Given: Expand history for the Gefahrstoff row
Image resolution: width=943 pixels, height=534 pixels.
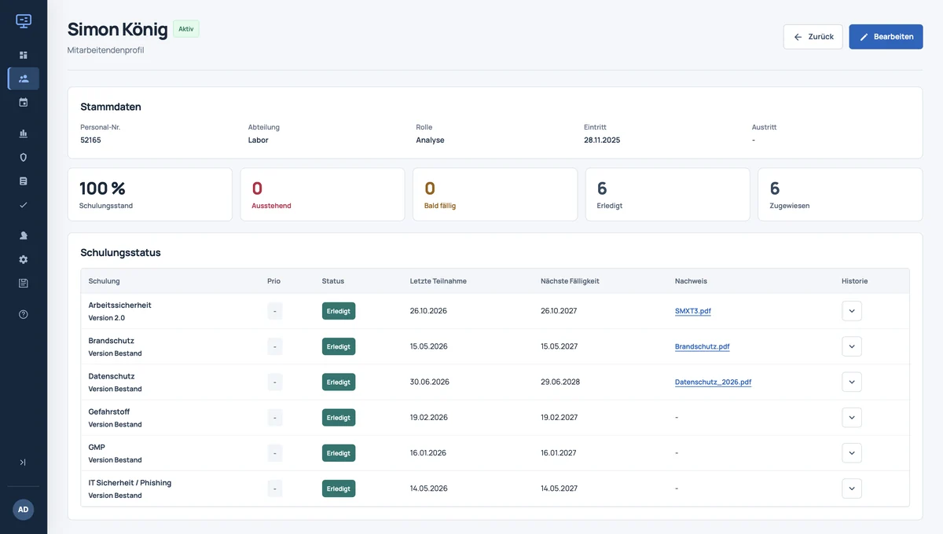Looking at the screenshot, I should point(852,417).
